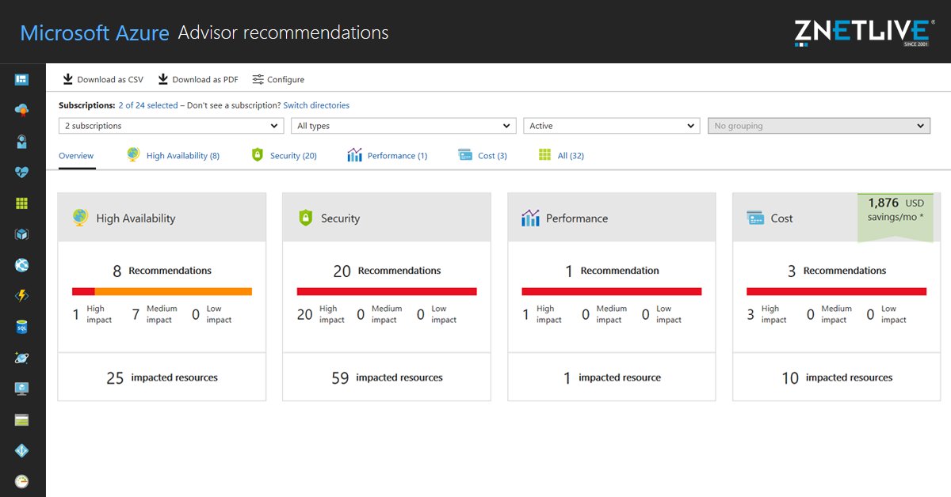Click the Security card heading
Screen dimensions: 951x497
pos(340,218)
